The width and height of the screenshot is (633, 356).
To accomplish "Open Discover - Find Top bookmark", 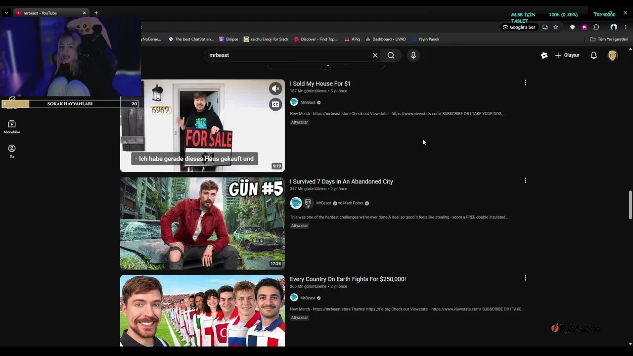I will [x=316, y=39].
